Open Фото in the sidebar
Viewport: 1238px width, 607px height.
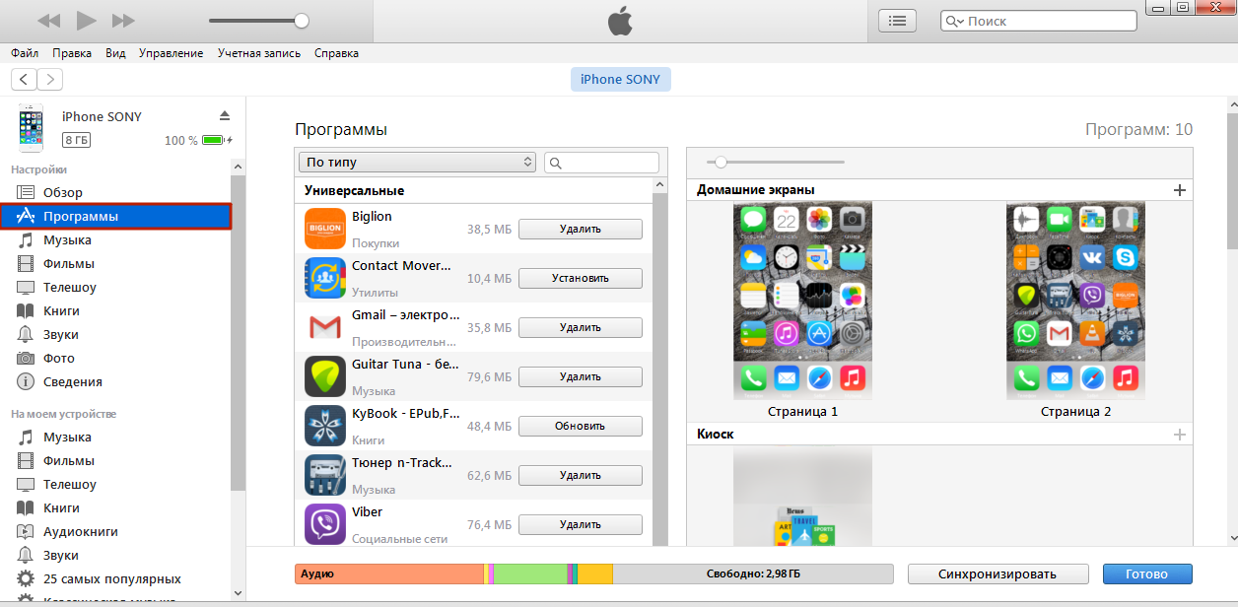click(115, 358)
